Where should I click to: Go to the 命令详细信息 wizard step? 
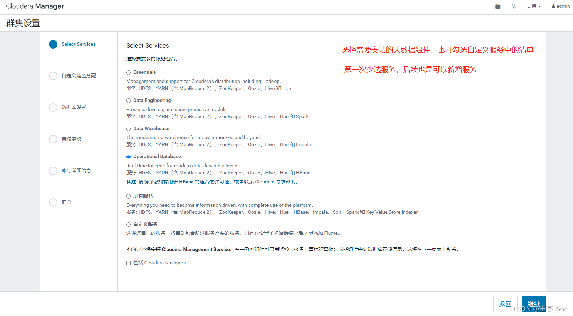(76, 170)
